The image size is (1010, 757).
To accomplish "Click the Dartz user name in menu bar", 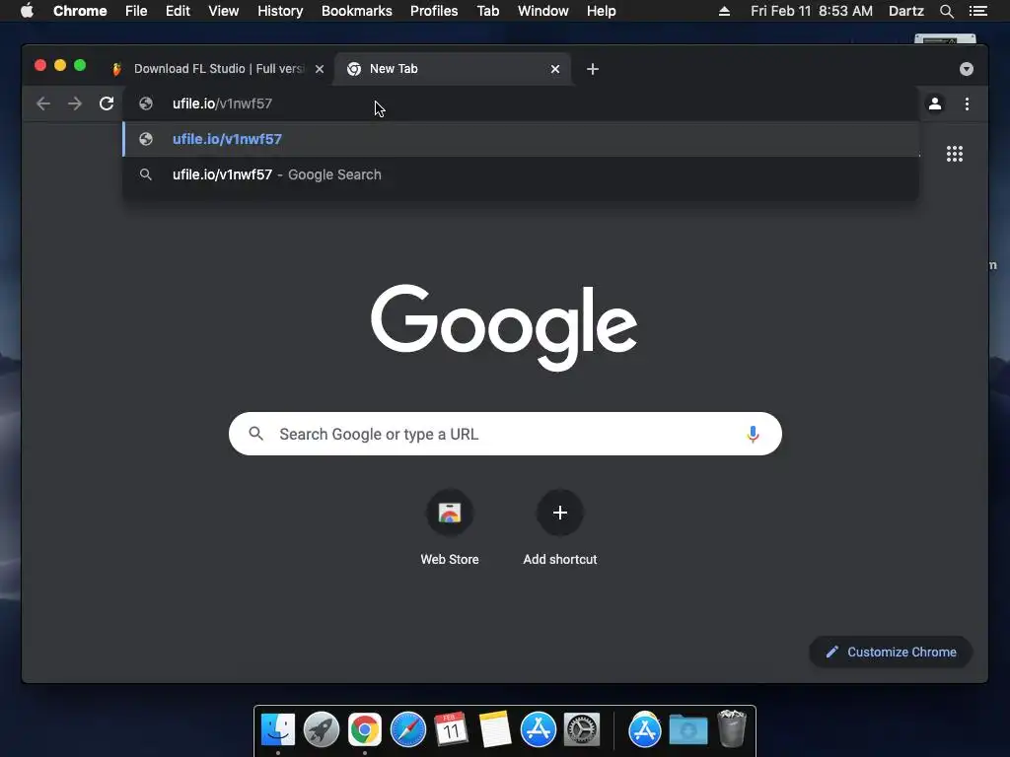I will click(905, 11).
